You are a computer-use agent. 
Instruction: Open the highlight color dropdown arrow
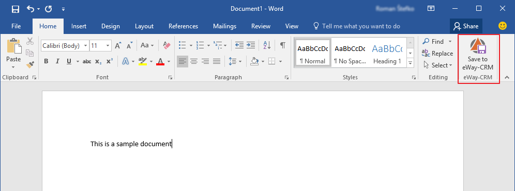[152, 61]
